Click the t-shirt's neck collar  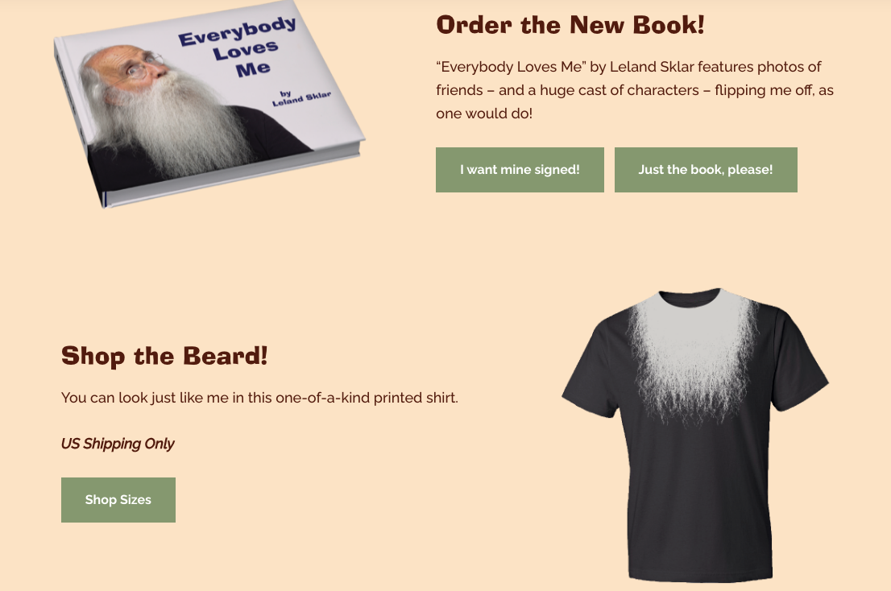pyautogui.click(x=690, y=297)
